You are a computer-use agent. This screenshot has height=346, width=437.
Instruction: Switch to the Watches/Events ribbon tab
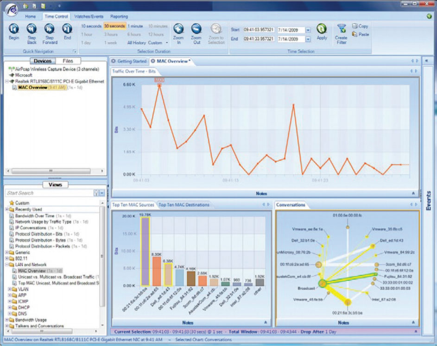point(89,16)
